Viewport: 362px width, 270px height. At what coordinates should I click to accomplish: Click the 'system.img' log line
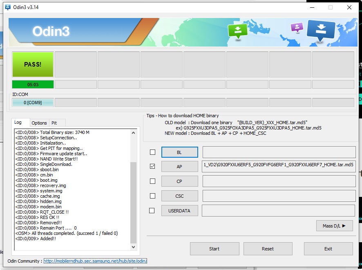click(x=39, y=191)
